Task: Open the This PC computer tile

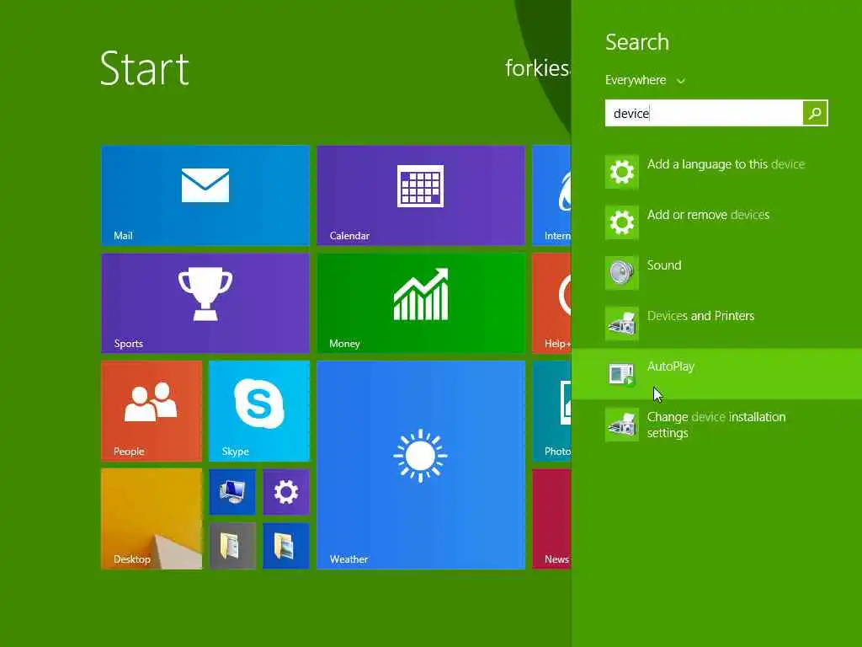Action: 232,492
